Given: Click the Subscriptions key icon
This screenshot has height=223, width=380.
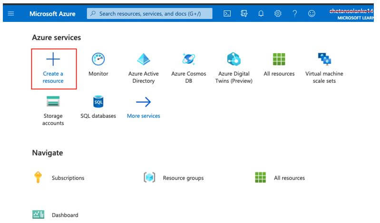Looking at the screenshot, I should (x=38, y=177).
